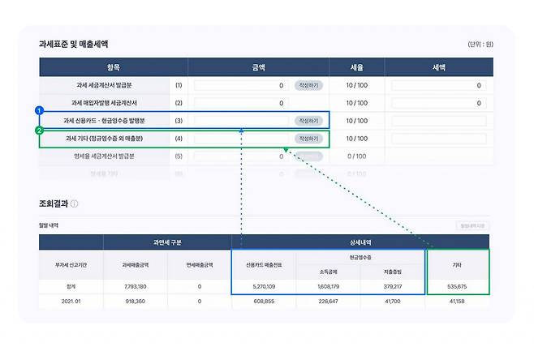
Task: Focus the 금액 input for row (1)
Action: pos(240,85)
